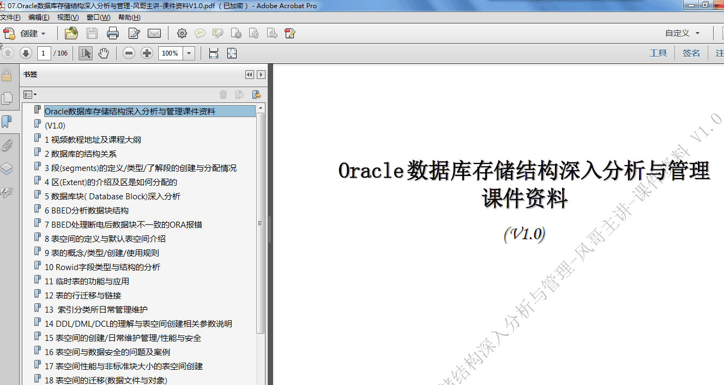Open the 自定义 customize dropdown
Image resolution: width=724 pixels, height=385 pixels.
[682, 33]
